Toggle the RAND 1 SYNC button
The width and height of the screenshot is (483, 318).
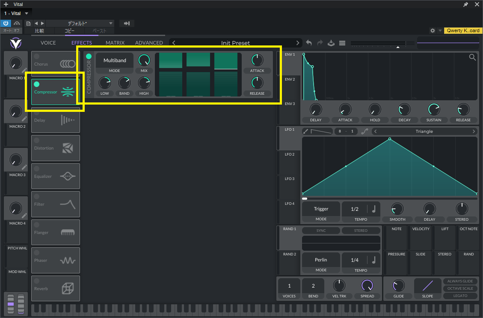321,231
